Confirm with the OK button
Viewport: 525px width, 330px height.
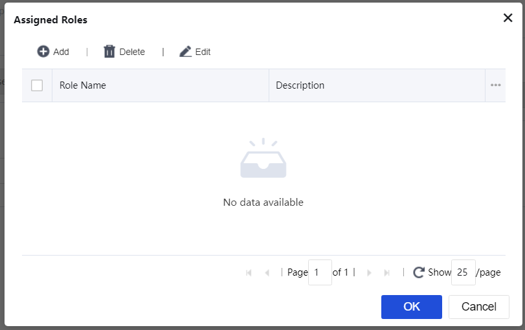pyautogui.click(x=412, y=307)
